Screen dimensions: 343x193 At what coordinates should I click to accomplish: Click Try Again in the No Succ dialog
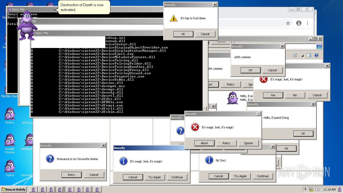241,176
